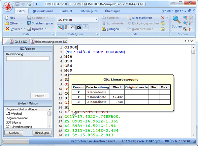Click the editor scroll down arrow
The height and width of the screenshot is (146, 198).
tap(193, 135)
